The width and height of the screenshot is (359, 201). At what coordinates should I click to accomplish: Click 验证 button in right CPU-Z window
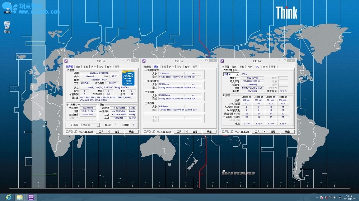click(x=273, y=132)
